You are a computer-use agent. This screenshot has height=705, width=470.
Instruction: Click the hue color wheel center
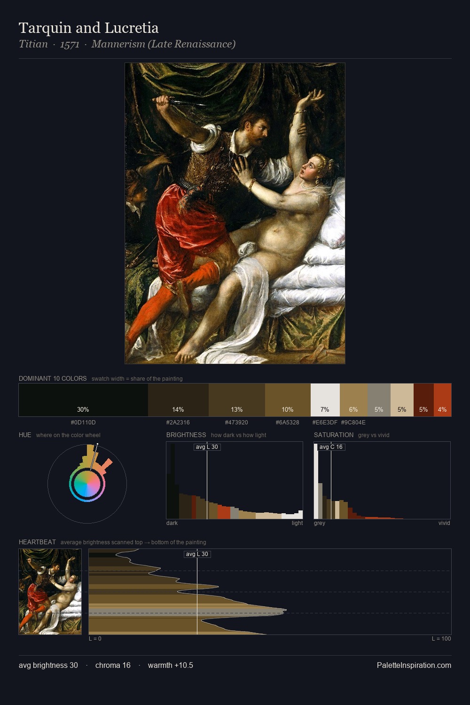coord(87,484)
